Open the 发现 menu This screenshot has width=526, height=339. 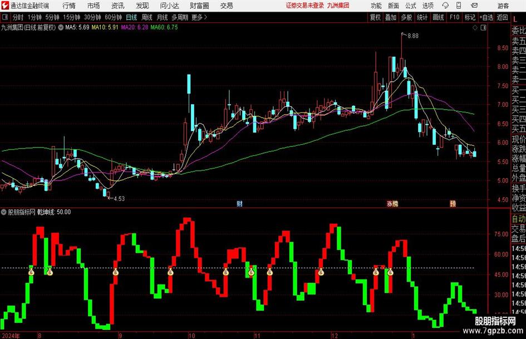tap(142, 6)
